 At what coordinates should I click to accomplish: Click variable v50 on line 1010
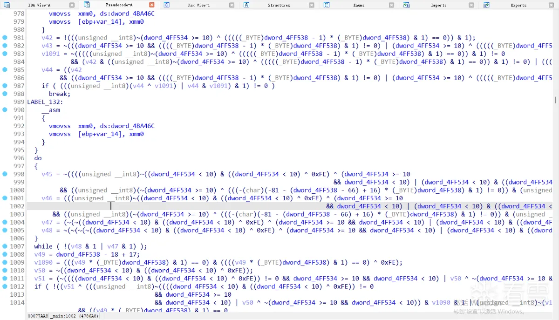coord(40,270)
